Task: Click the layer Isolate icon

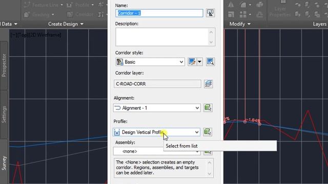Action: (307, 5)
